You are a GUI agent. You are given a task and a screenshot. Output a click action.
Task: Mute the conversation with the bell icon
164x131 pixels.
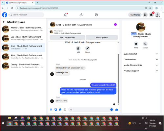click(136, 44)
